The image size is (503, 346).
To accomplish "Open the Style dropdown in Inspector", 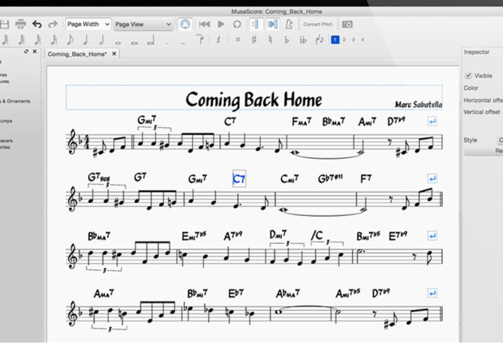I will pos(499,139).
